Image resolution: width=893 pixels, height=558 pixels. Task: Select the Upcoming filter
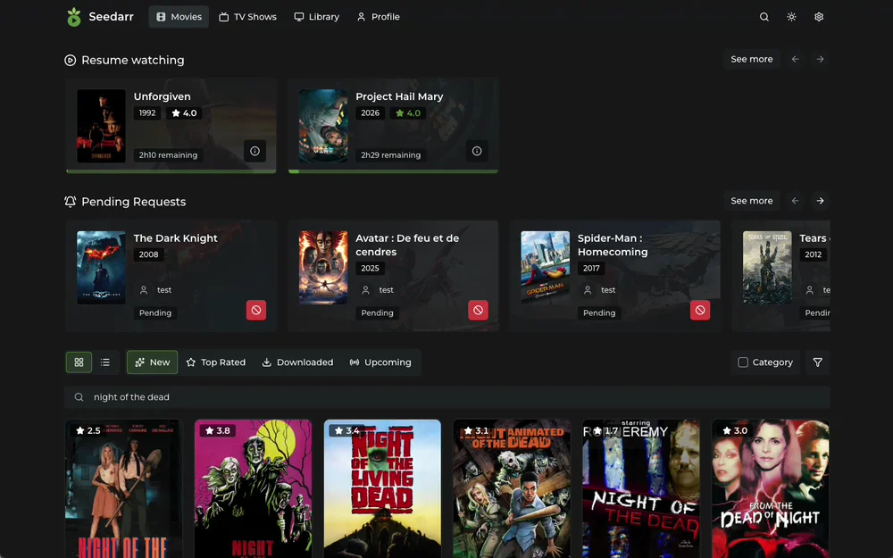380,362
